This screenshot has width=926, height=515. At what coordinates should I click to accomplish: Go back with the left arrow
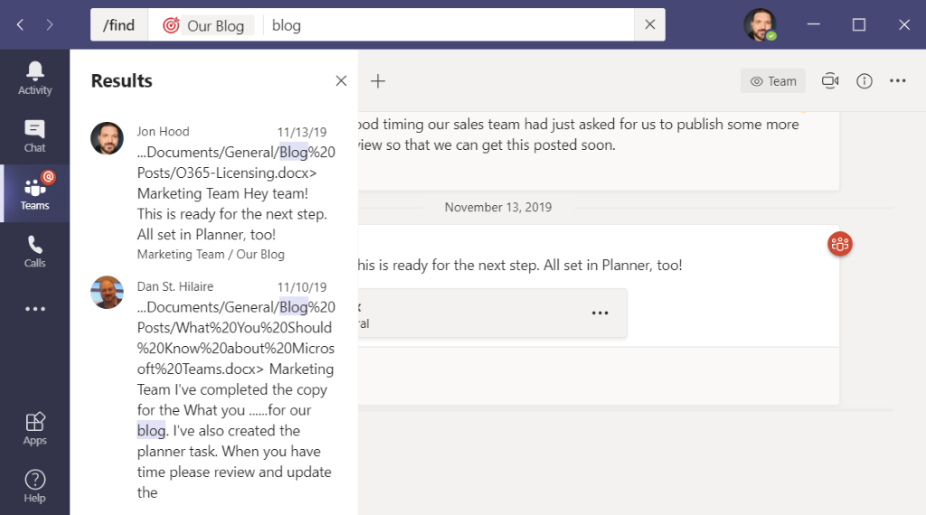[x=20, y=24]
